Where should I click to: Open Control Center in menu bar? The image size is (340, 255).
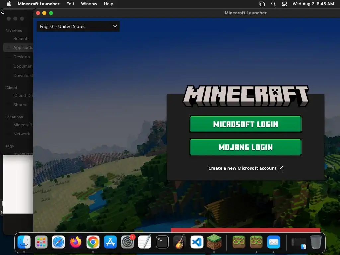pyautogui.click(x=284, y=4)
